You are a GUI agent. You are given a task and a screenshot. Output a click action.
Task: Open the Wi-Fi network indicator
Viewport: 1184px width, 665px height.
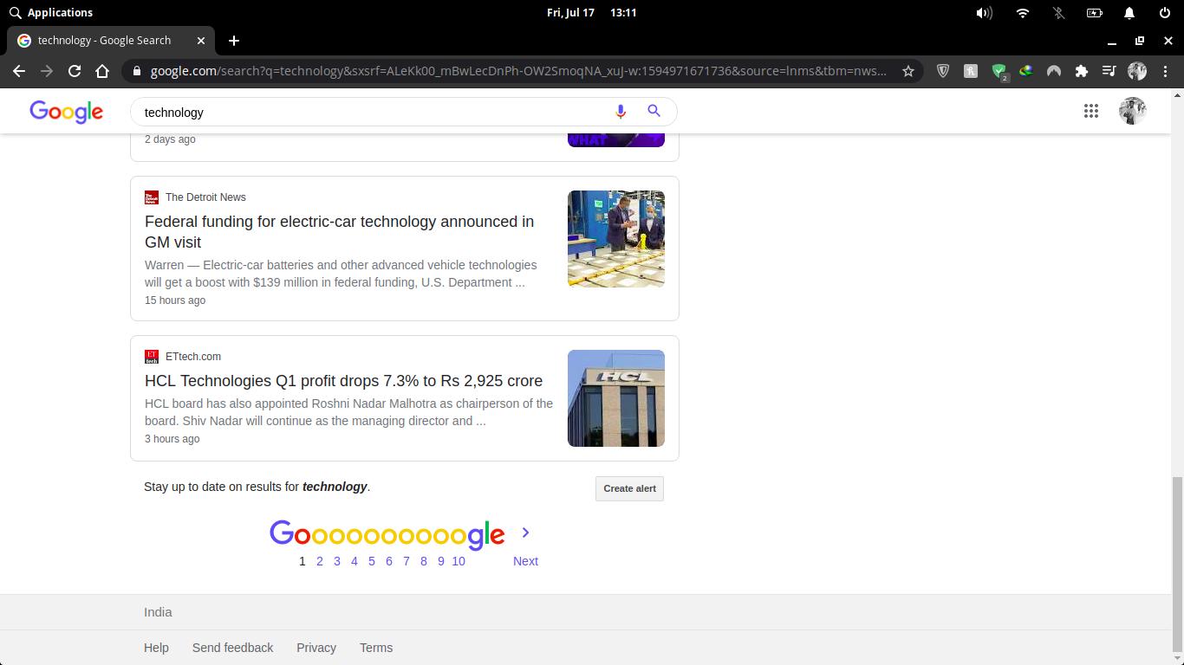point(1023,12)
